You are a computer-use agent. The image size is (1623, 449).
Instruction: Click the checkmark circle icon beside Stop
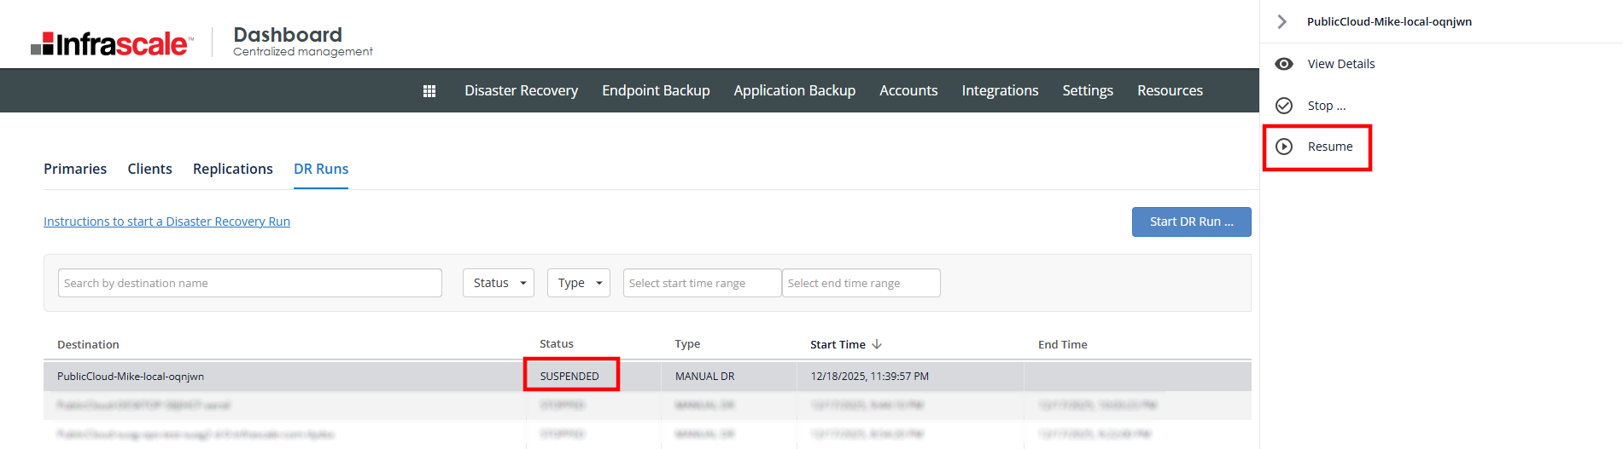(x=1283, y=106)
